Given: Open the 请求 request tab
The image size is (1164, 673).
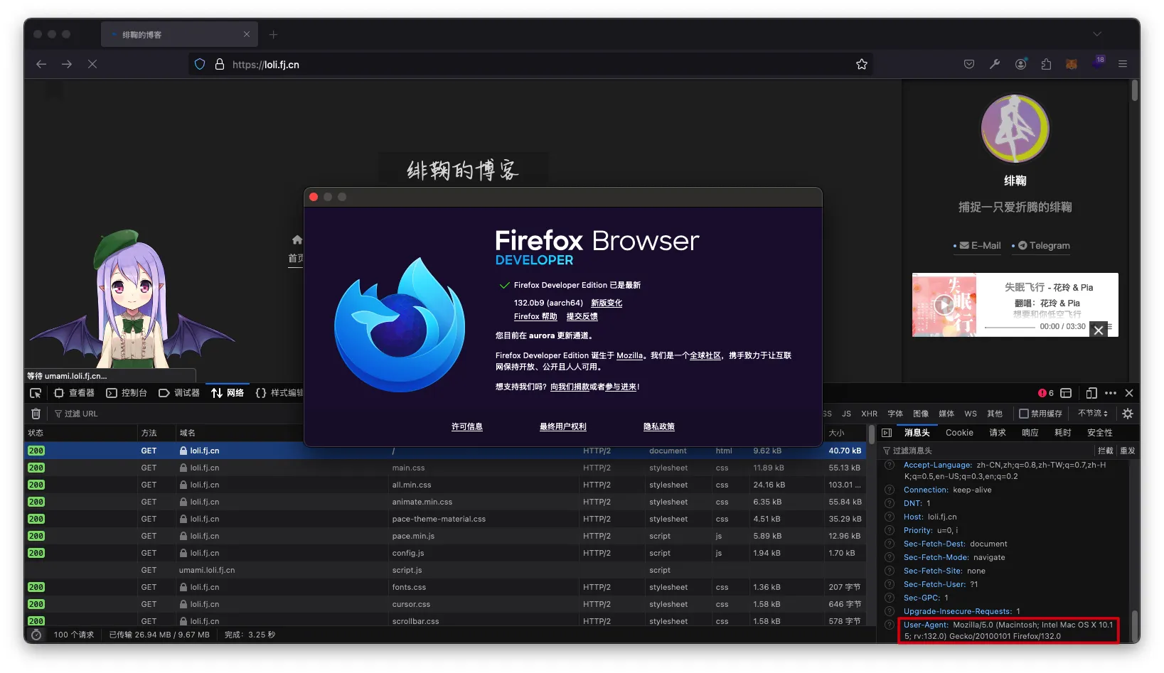Looking at the screenshot, I should point(998,433).
